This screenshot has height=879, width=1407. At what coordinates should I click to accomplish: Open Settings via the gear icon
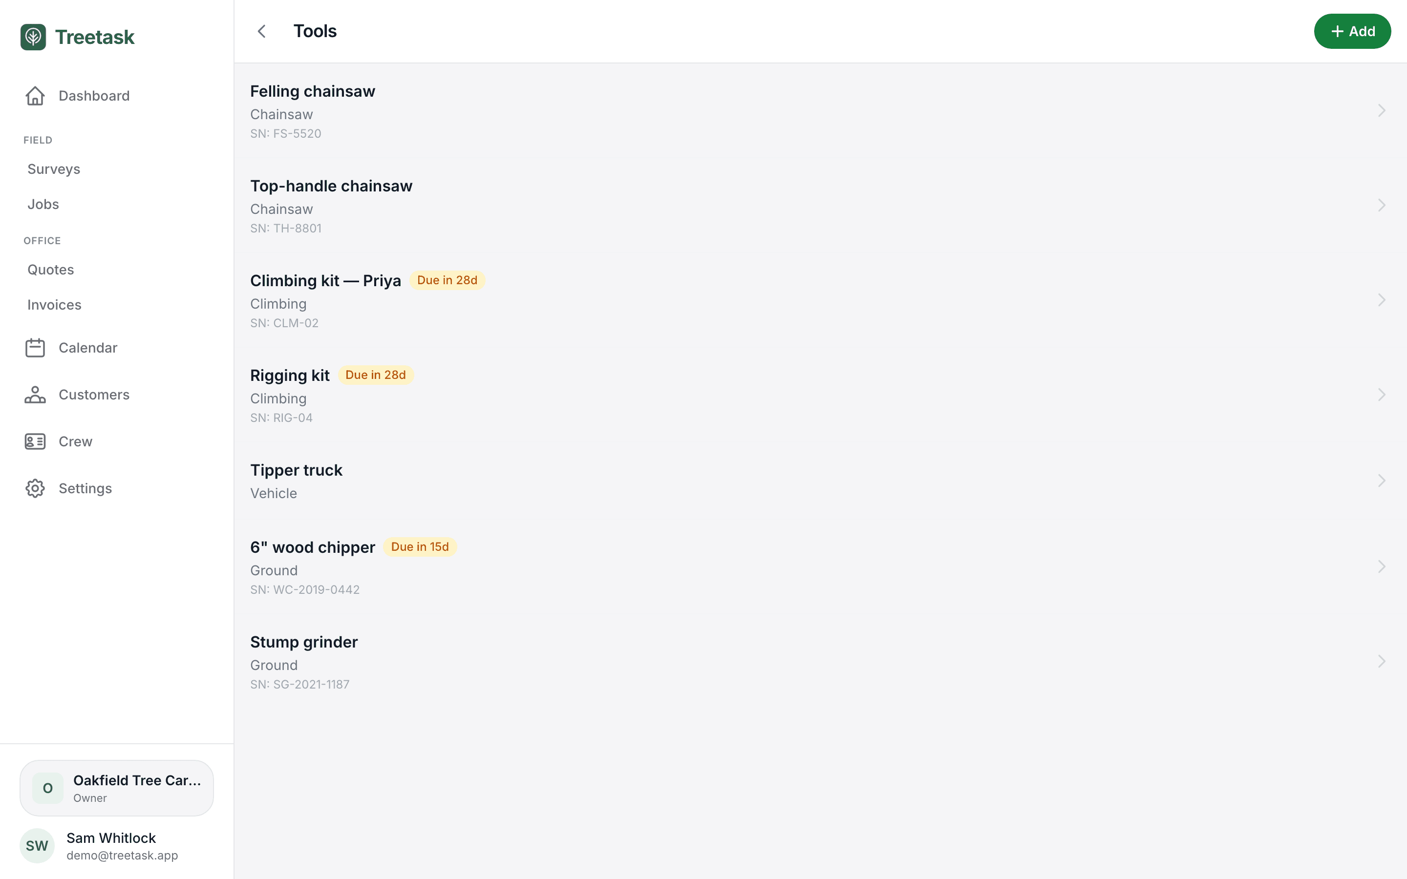[x=35, y=488]
